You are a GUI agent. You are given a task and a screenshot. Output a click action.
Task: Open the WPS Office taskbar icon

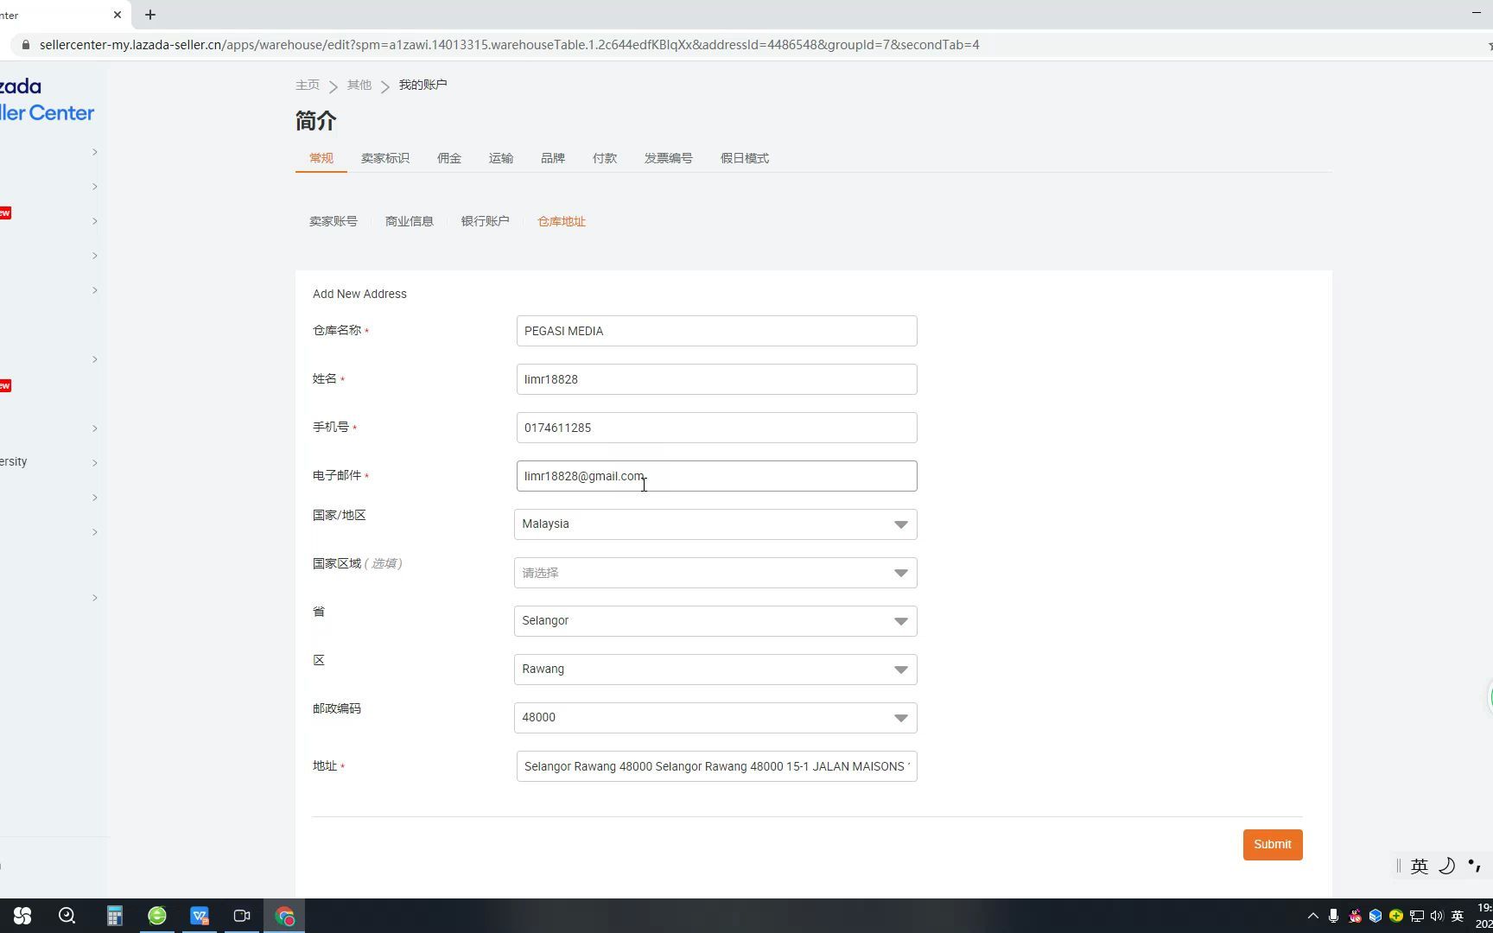click(x=200, y=916)
